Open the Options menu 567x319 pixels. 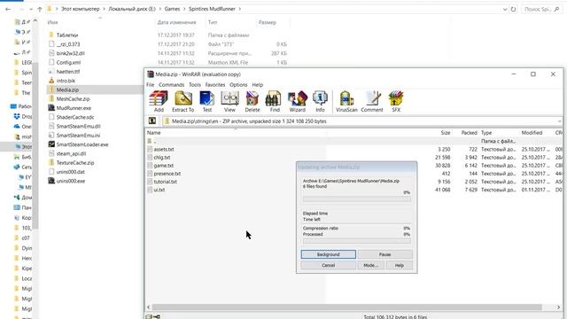(x=238, y=85)
